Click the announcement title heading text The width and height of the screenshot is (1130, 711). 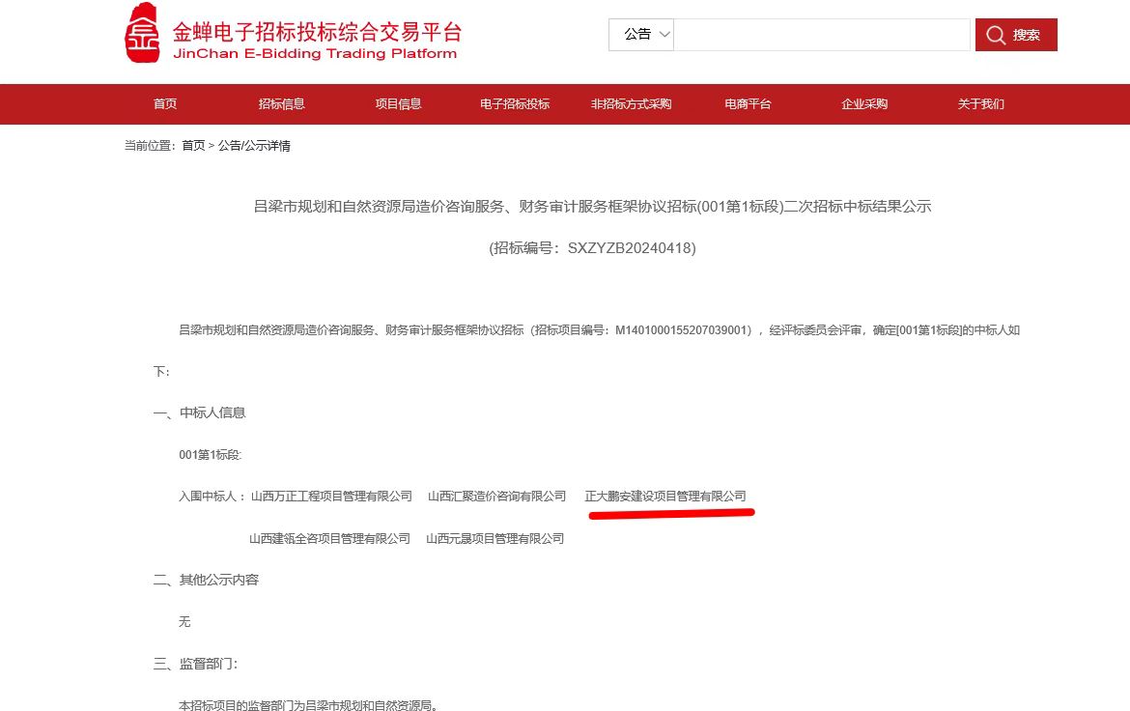pyautogui.click(x=592, y=206)
